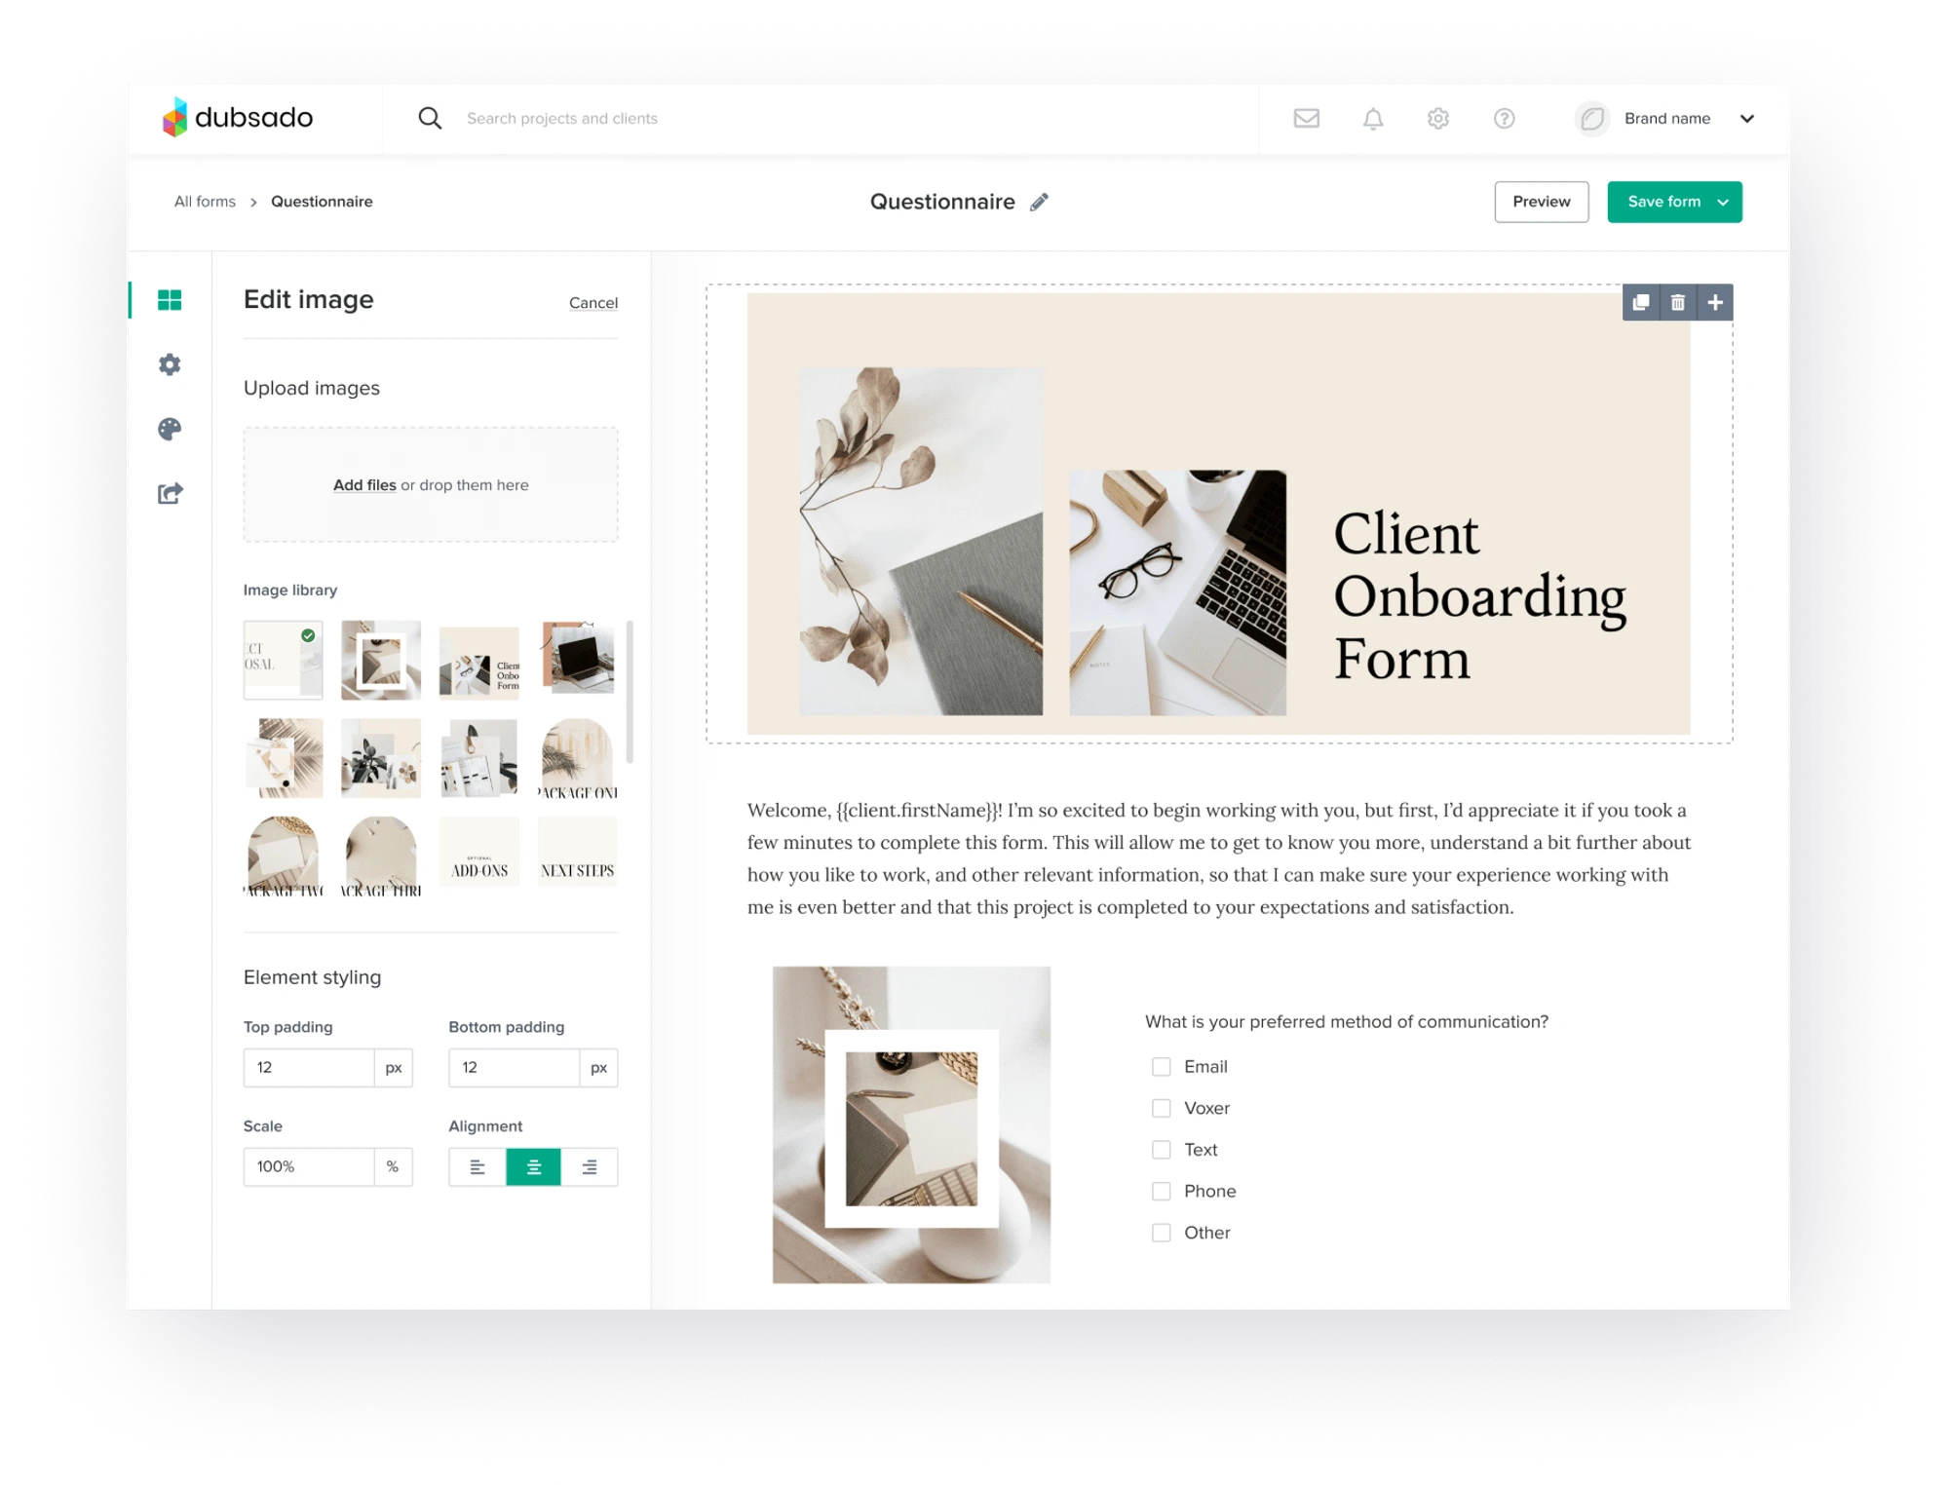Expand the Brand name dropdown menu
Image resolution: width=1949 pixels, height=1485 pixels.
pos(1749,117)
